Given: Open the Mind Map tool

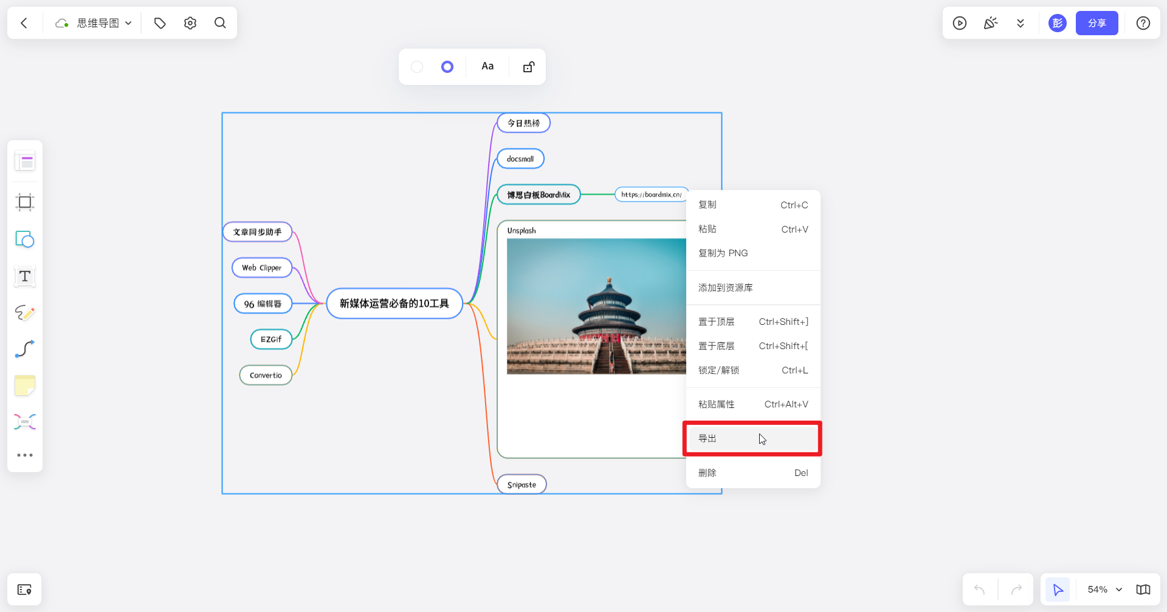Looking at the screenshot, I should (x=24, y=421).
